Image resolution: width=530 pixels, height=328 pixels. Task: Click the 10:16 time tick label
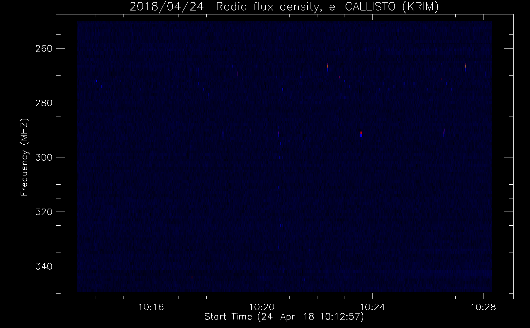coord(151,307)
